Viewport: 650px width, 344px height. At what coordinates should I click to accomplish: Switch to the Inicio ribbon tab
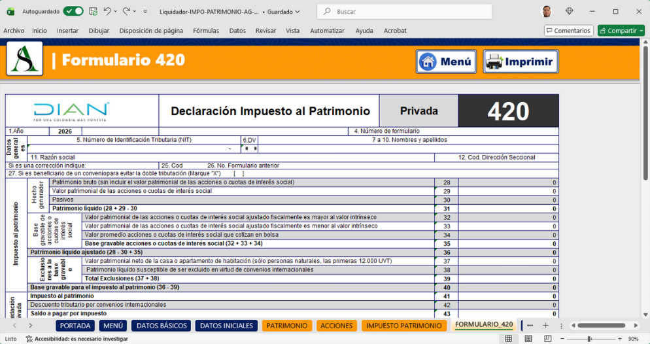39,31
